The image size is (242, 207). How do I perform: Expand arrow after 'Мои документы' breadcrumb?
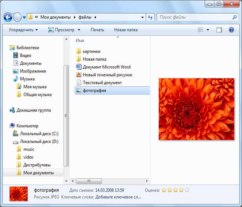(x=75, y=17)
